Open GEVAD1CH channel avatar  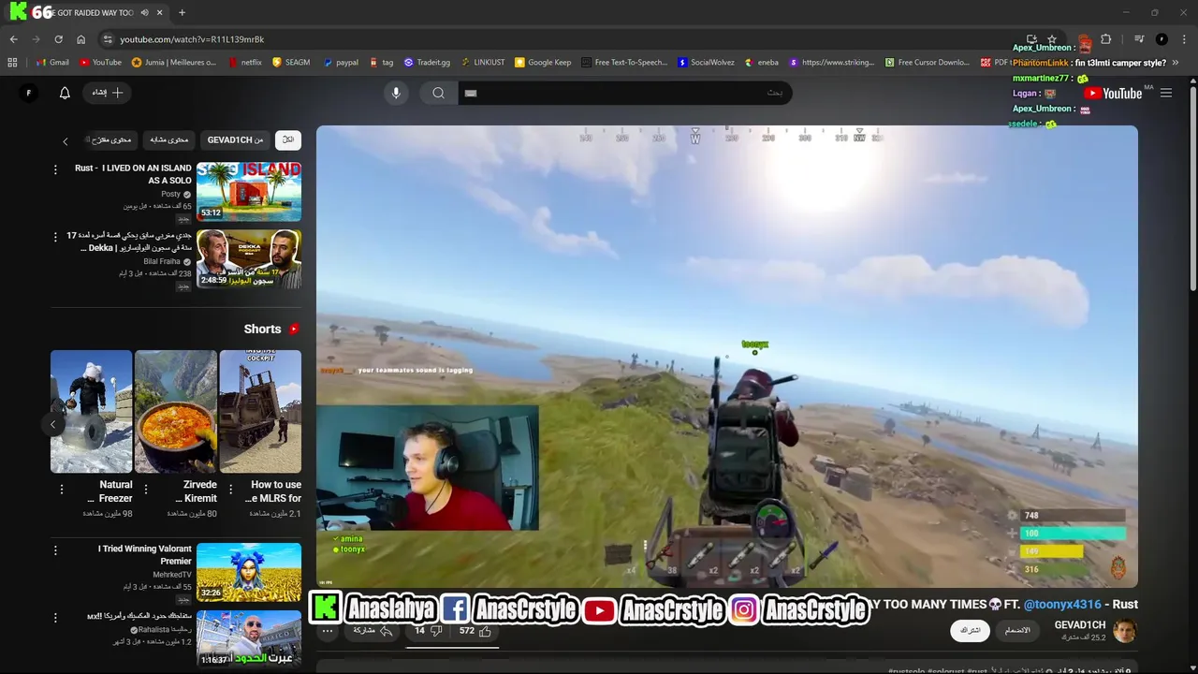point(1125,630)
